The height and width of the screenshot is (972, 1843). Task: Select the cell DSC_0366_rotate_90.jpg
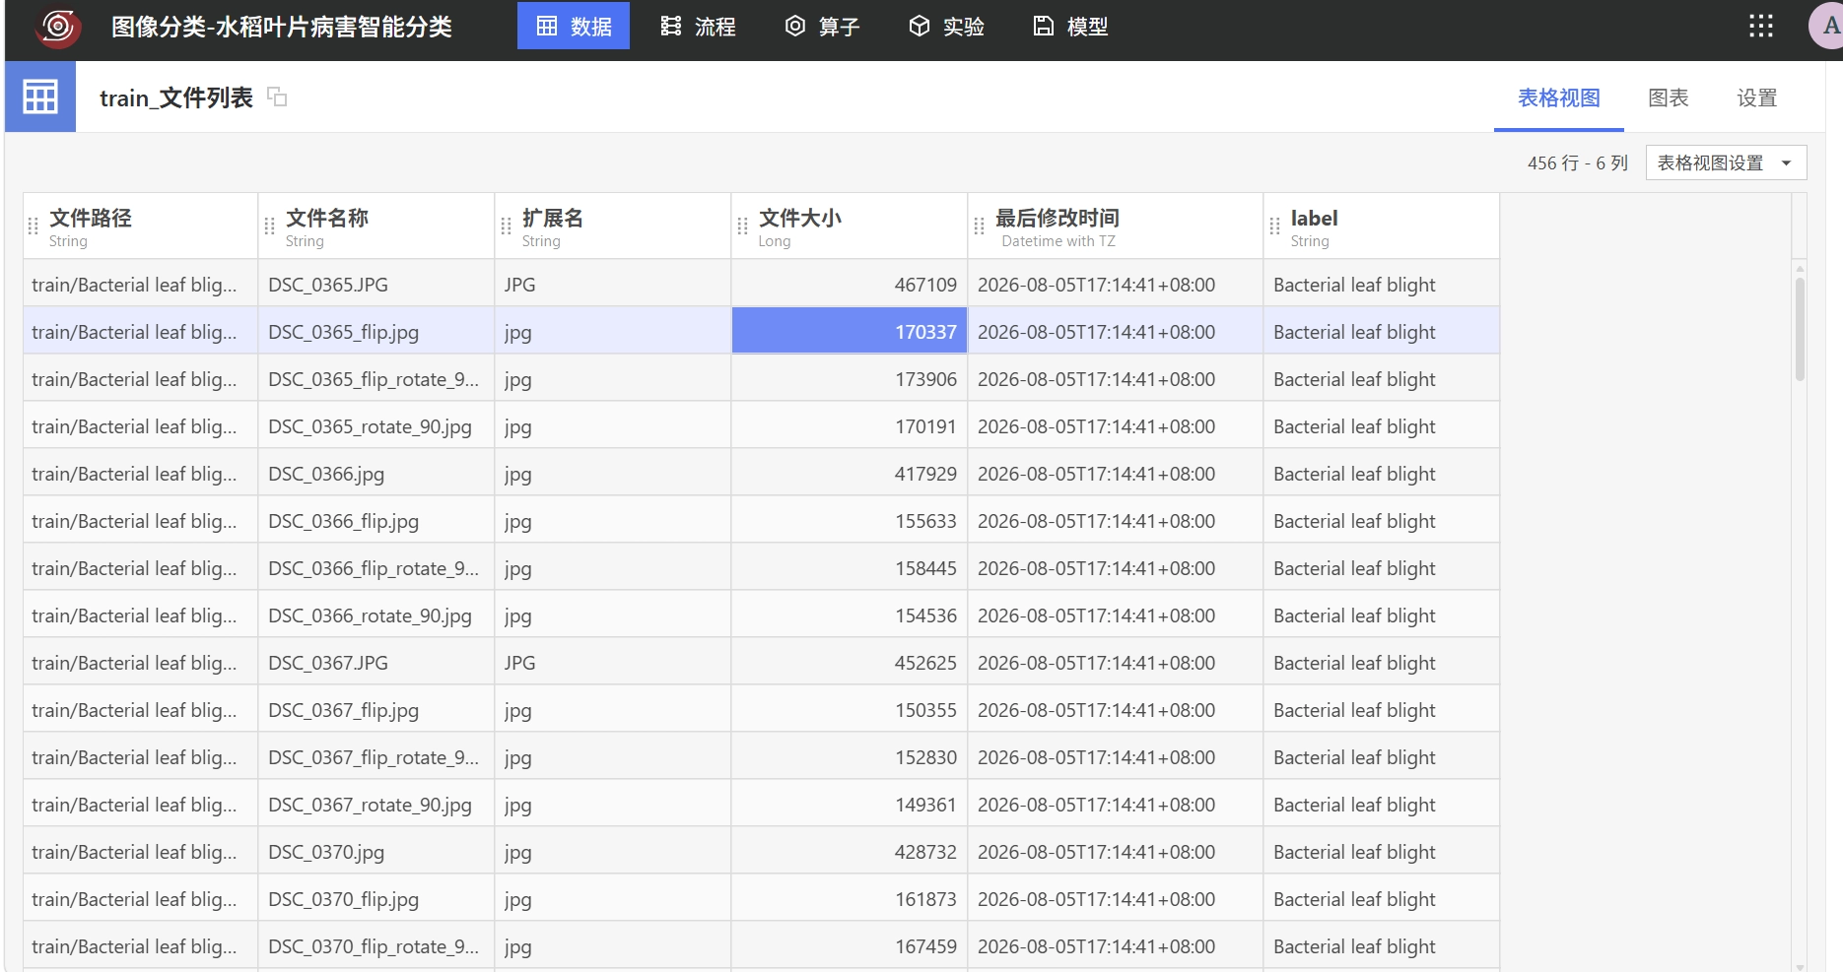pyautogui.click(x=376, y=616)
